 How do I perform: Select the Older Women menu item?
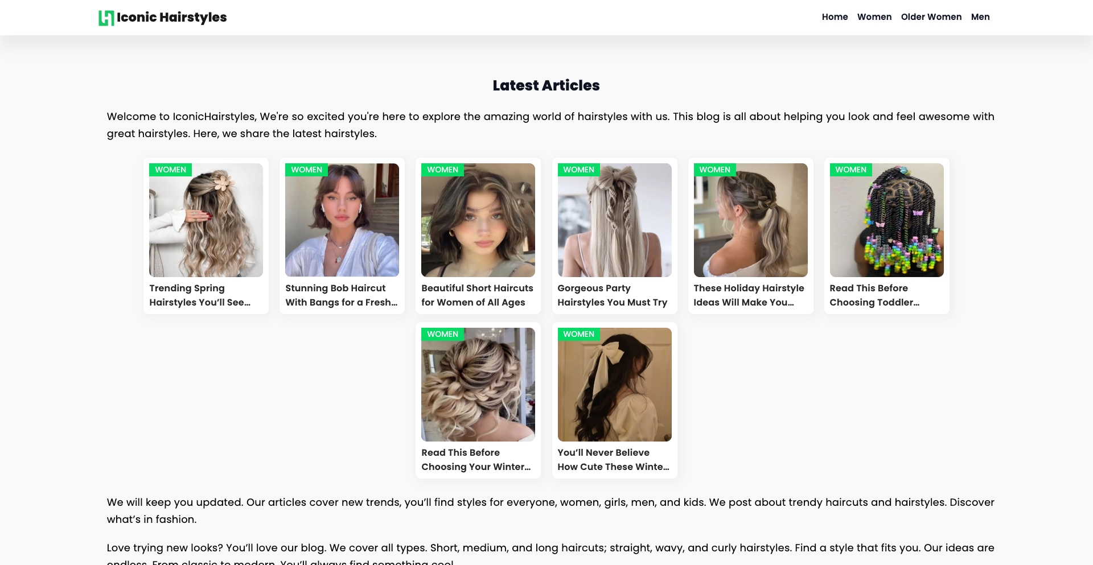931,17
